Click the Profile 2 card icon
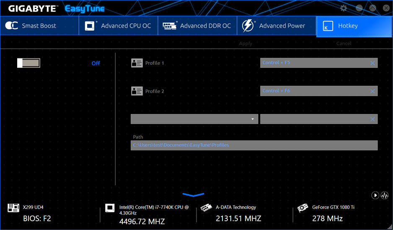This screenshot has height=230, width=393. 137,91
